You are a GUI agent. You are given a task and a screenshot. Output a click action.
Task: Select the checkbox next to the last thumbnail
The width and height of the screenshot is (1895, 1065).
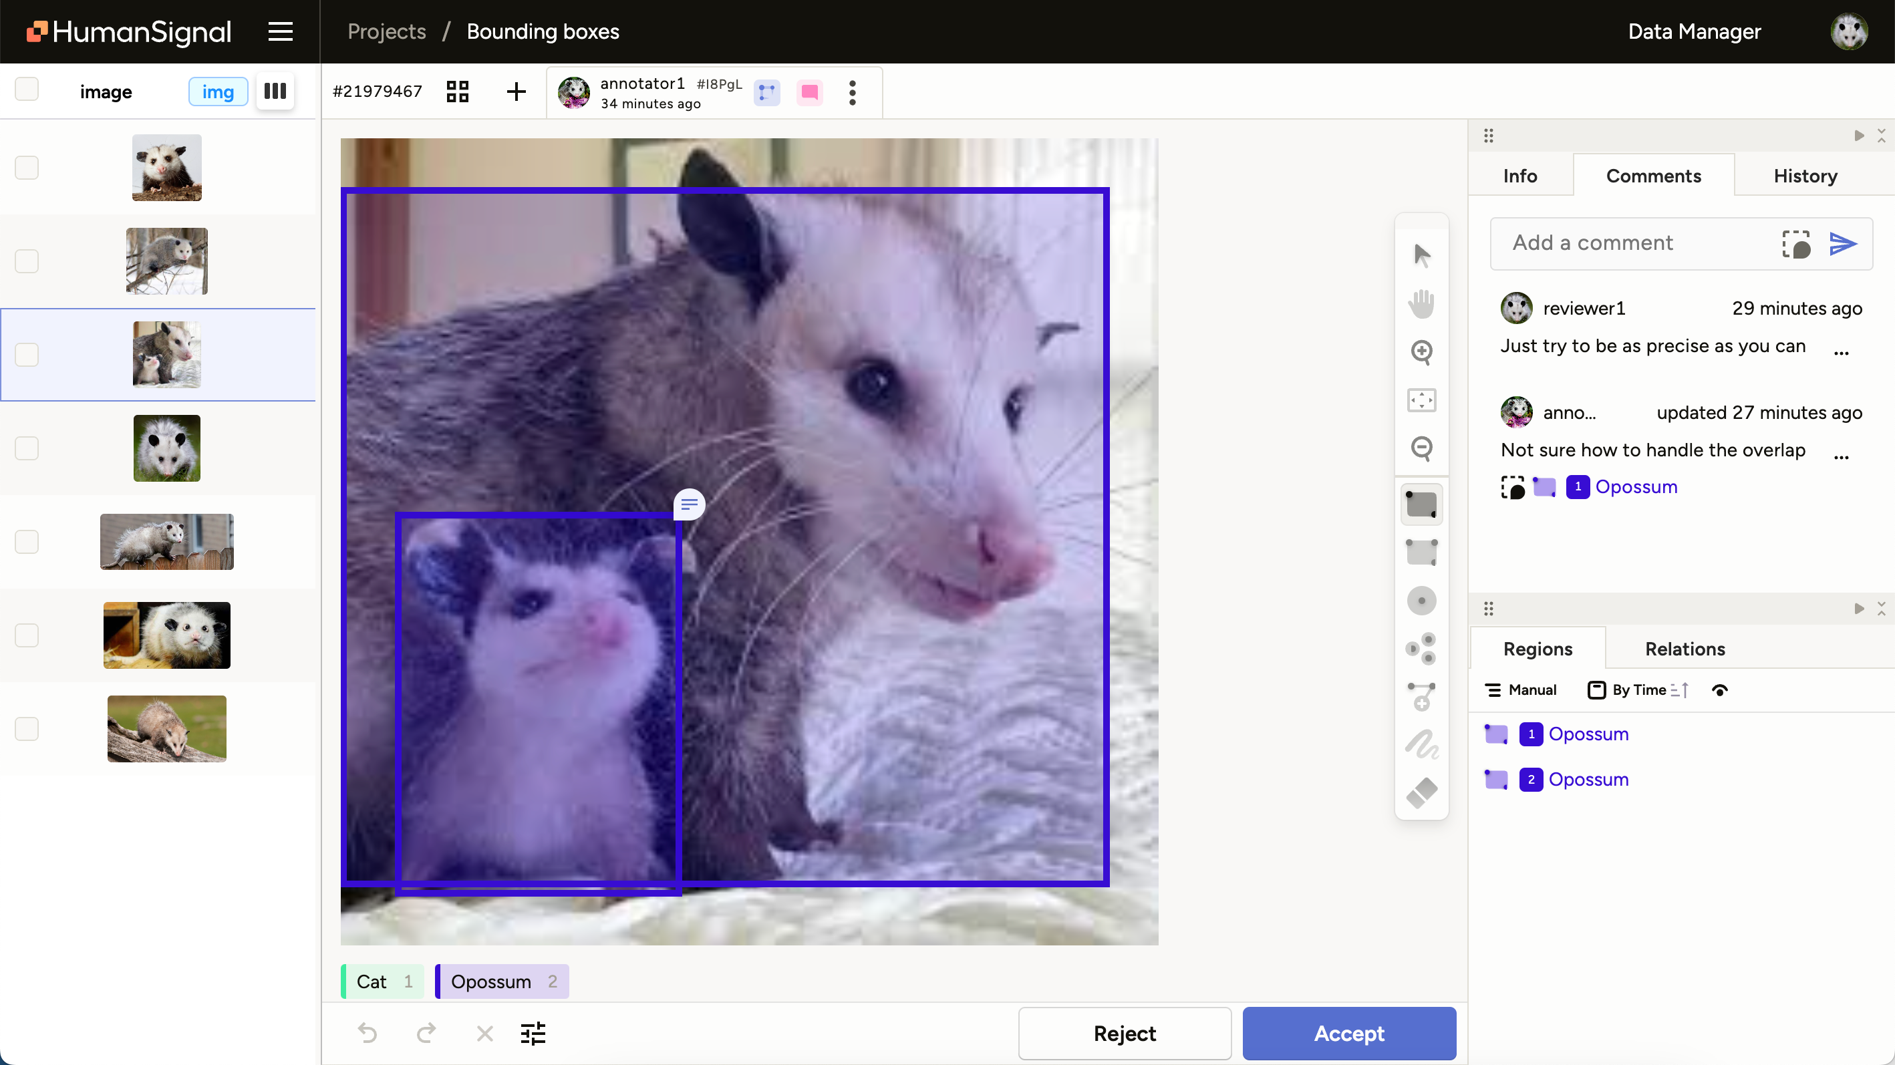tap(27, 729)
